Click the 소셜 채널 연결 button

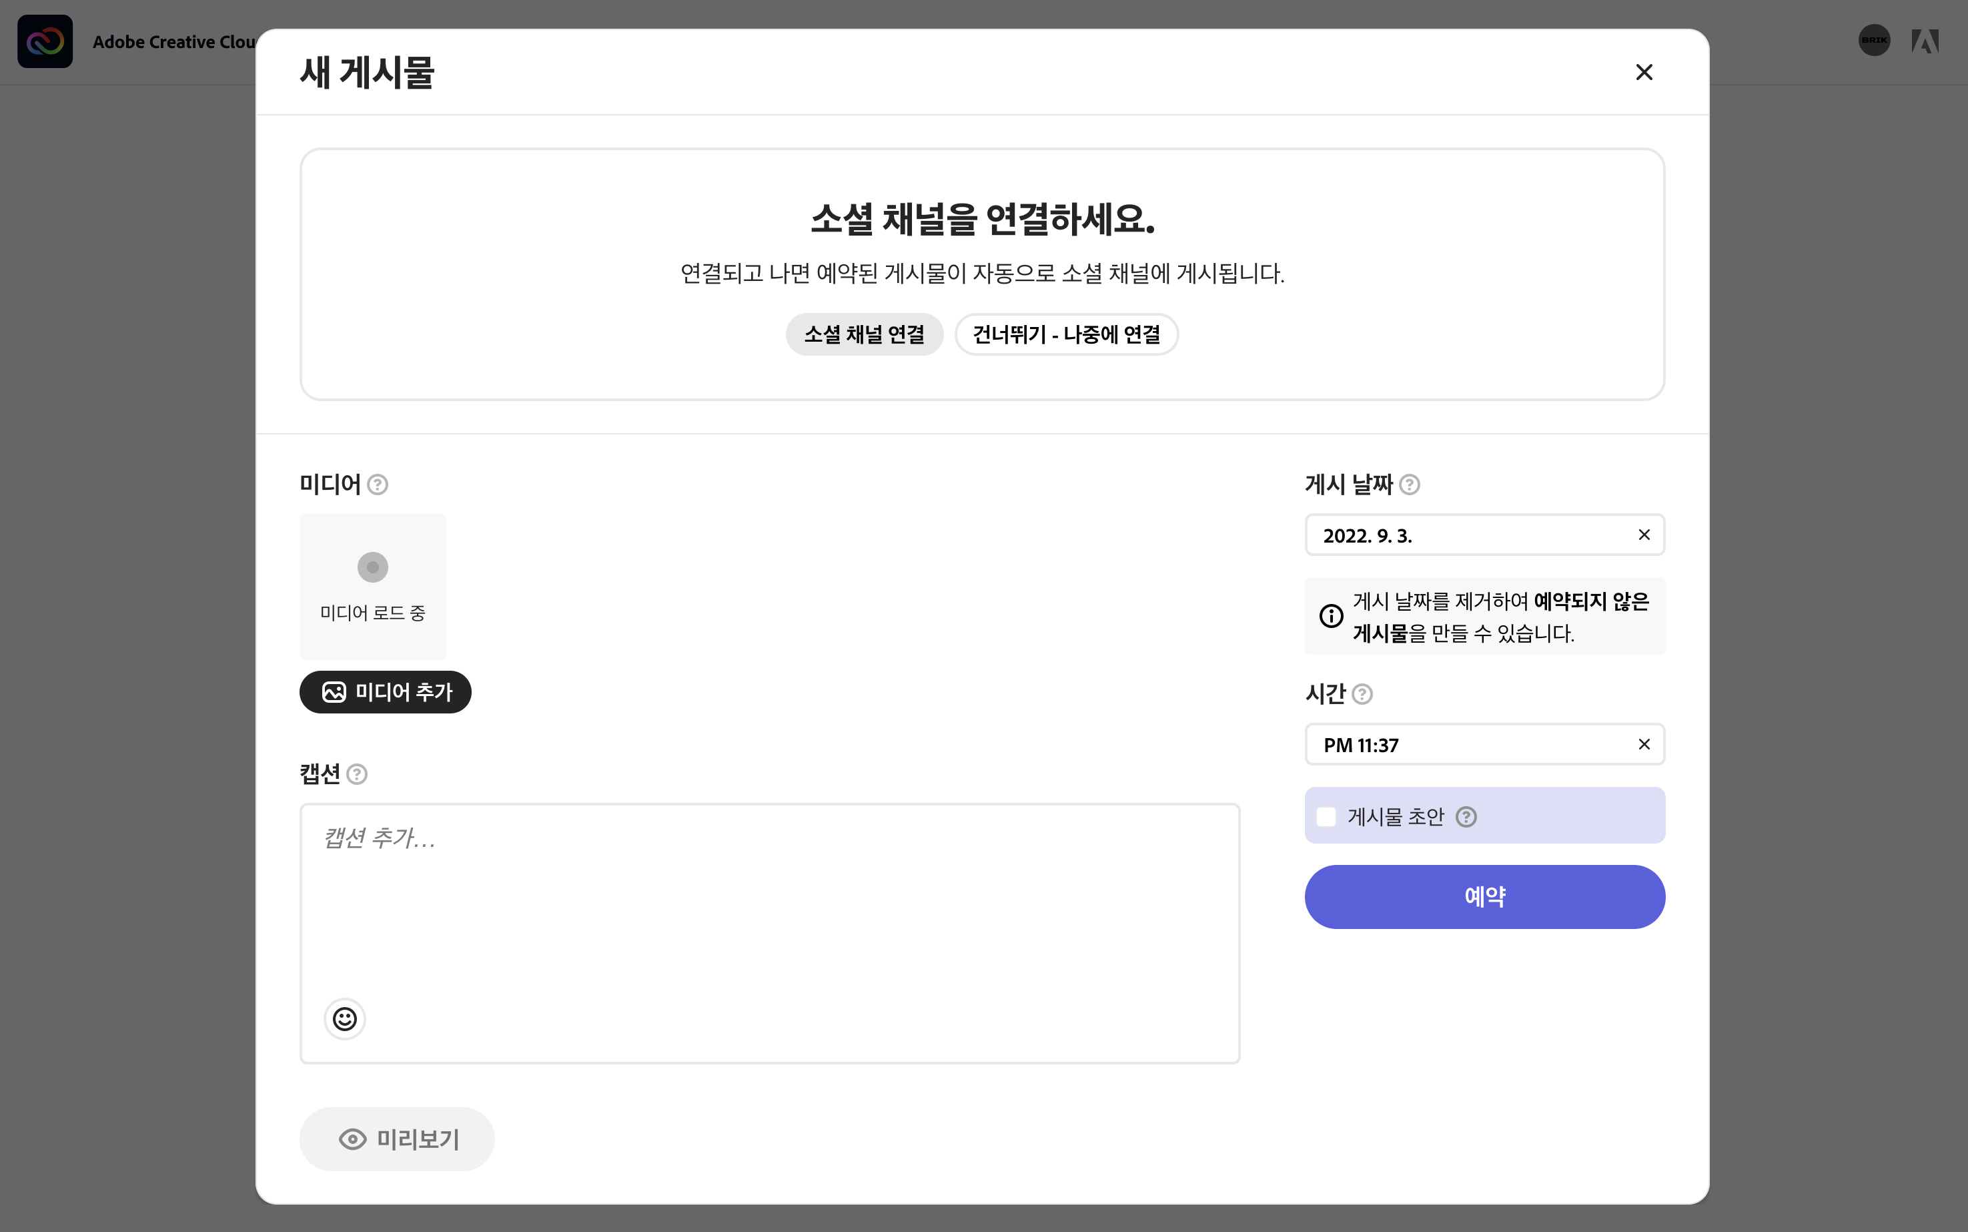point(864,334)
